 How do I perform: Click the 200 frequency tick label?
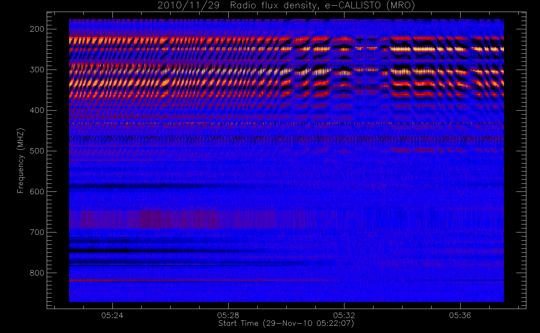37,29
